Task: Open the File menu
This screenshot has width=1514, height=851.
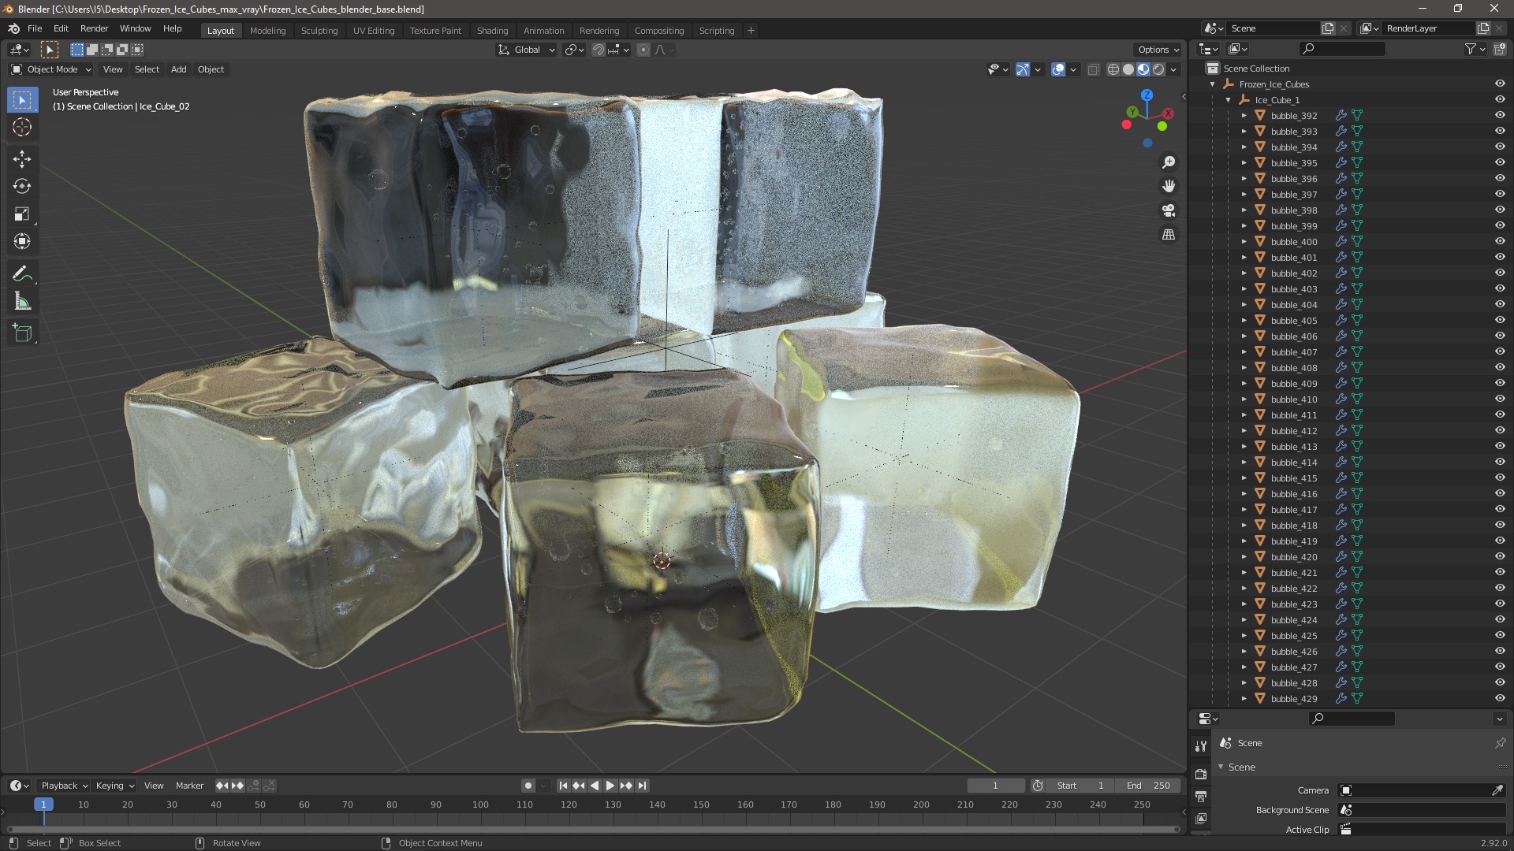Action: click(x=35, y=28)
